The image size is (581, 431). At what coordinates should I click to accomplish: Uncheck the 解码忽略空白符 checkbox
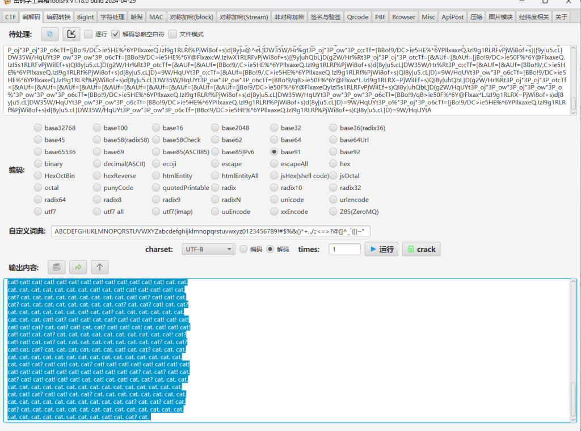click(x=116, y=34)
